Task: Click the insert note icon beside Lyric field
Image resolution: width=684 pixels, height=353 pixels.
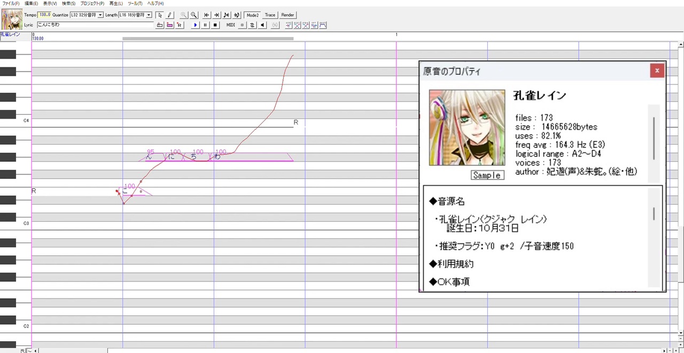Action: tap(160, 25)
